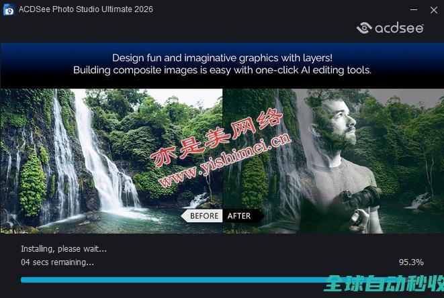
Task: Click the AFTER label tag
Action: click(240, 215)
